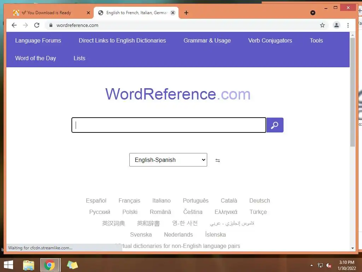Choose the 영-한 사전 Korean dictionary link

pyautogui.click(x=185, y=223)
